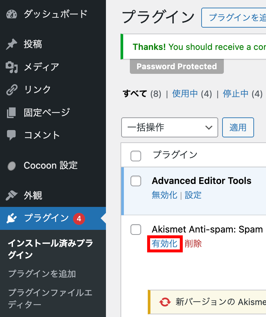Screen dimensions: 266x317
Task: Activate Akismet via 有効化 link
Action: click(165, 244)
